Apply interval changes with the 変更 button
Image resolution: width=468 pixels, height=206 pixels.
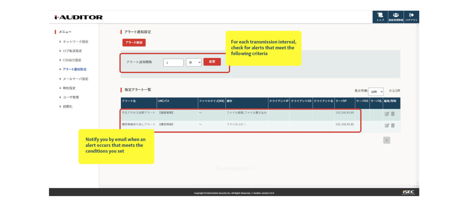tap(212, 62)
